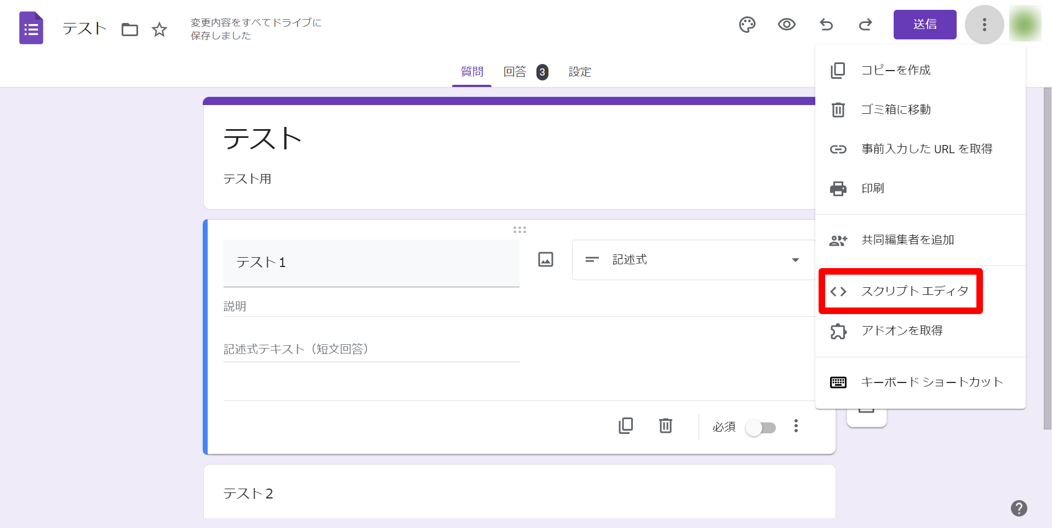Switch to the 回答 tab
The width and height of the screenshot is (1052, 528).
pyautogui.click(x=515, y=72)
